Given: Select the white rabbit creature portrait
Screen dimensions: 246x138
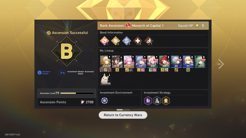Looking at the screenshot, I should 105,79.
